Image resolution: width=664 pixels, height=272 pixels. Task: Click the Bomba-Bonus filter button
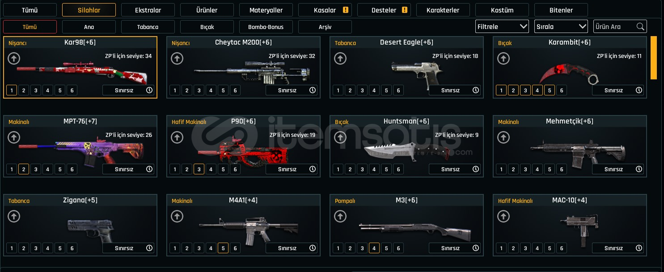266,27
